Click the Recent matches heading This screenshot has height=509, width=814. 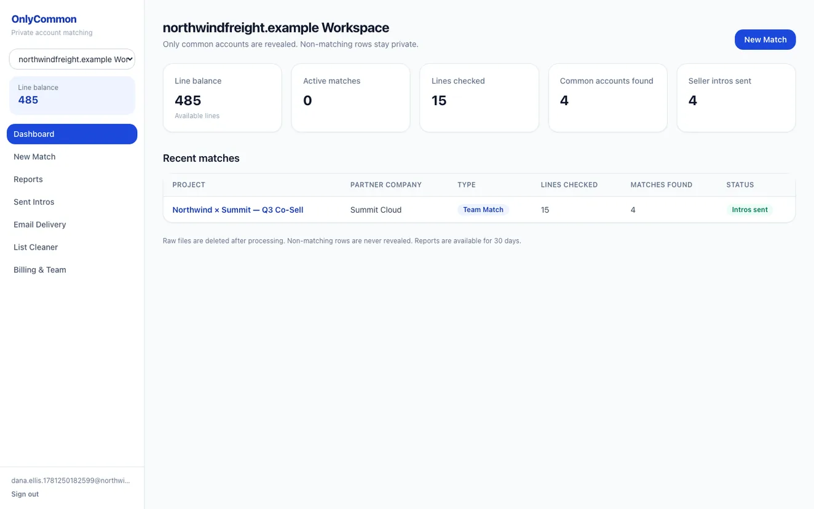coord(201,158)
